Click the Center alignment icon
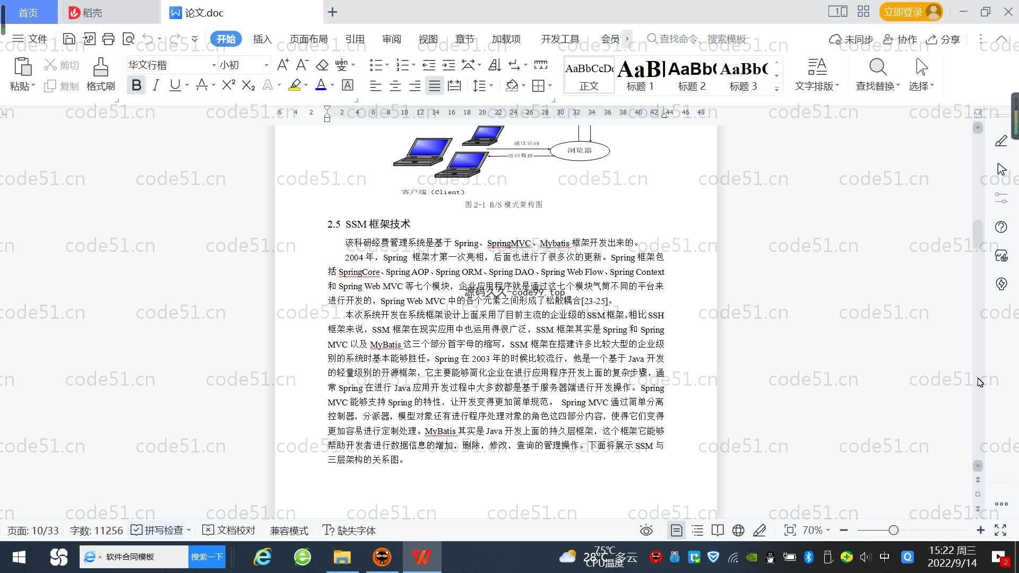 click(x=395, y=85)
